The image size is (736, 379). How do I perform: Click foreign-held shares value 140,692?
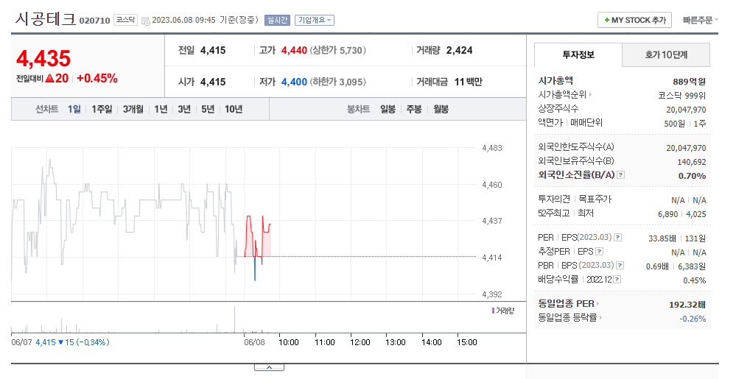[691, 162]
